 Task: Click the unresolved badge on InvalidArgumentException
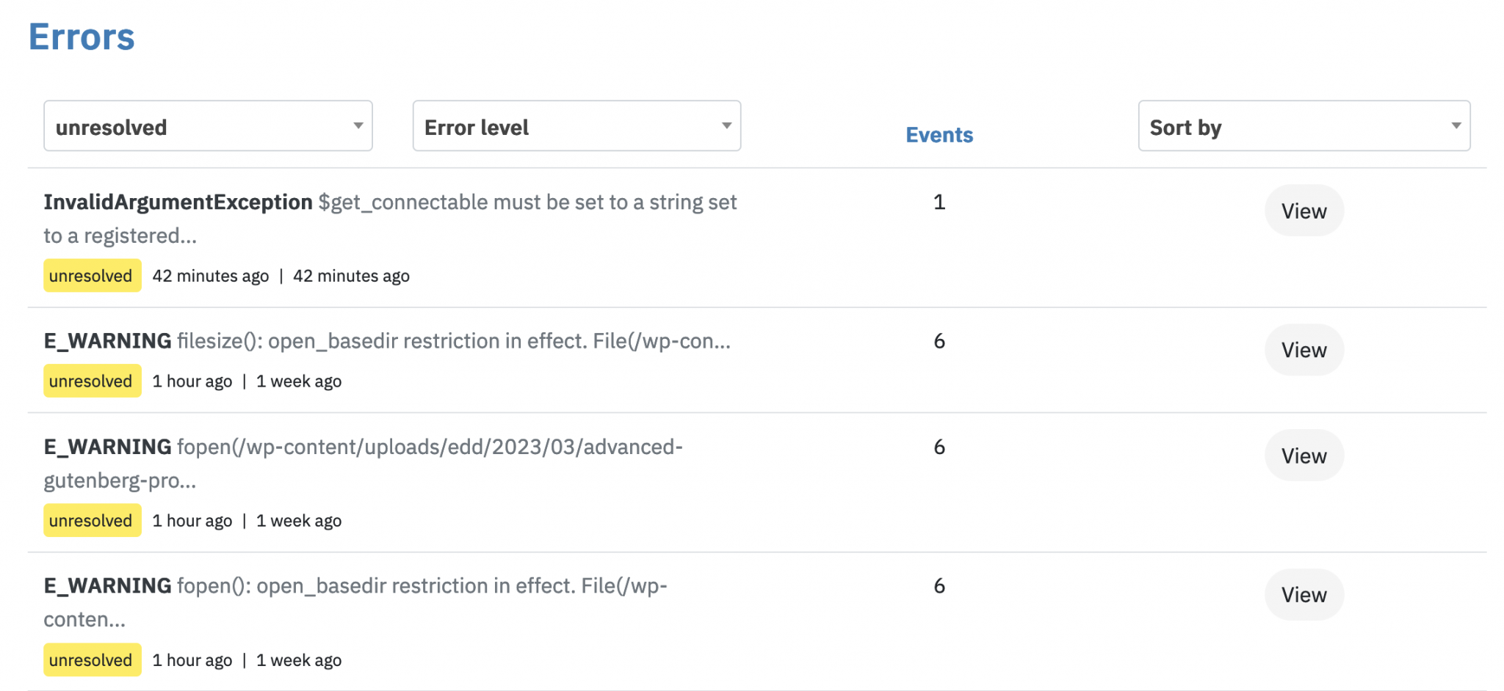[92, 276]
